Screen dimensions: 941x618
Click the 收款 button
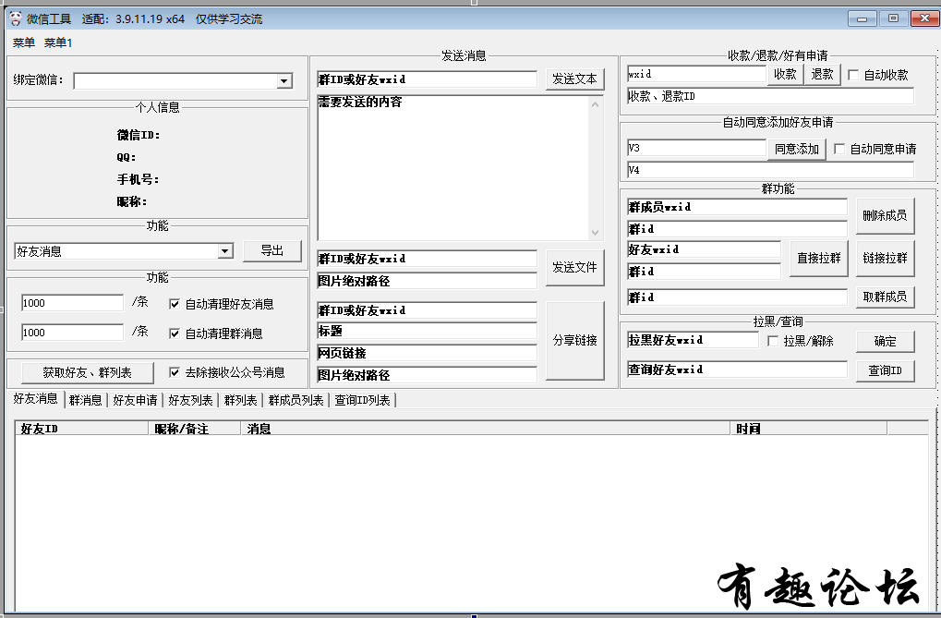(x=785, y=74)
